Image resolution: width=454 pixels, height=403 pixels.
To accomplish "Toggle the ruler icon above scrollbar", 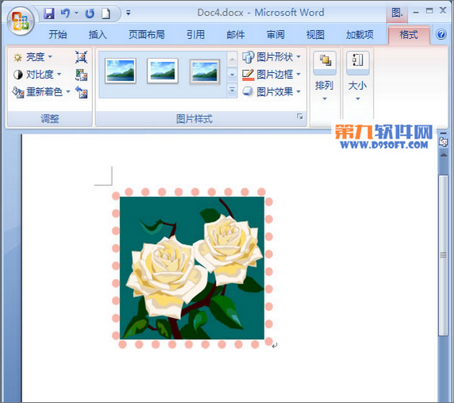I will [444, 142].
